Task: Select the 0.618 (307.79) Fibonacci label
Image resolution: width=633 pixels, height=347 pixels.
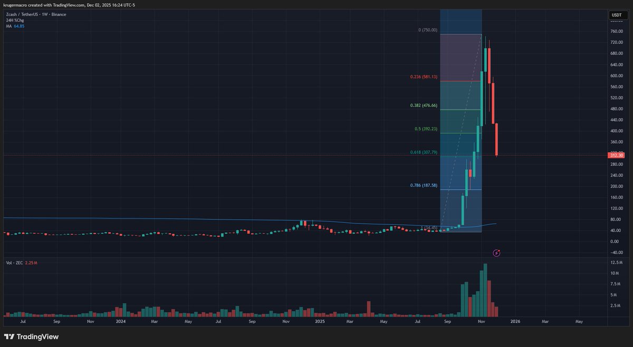Action: 423,153
